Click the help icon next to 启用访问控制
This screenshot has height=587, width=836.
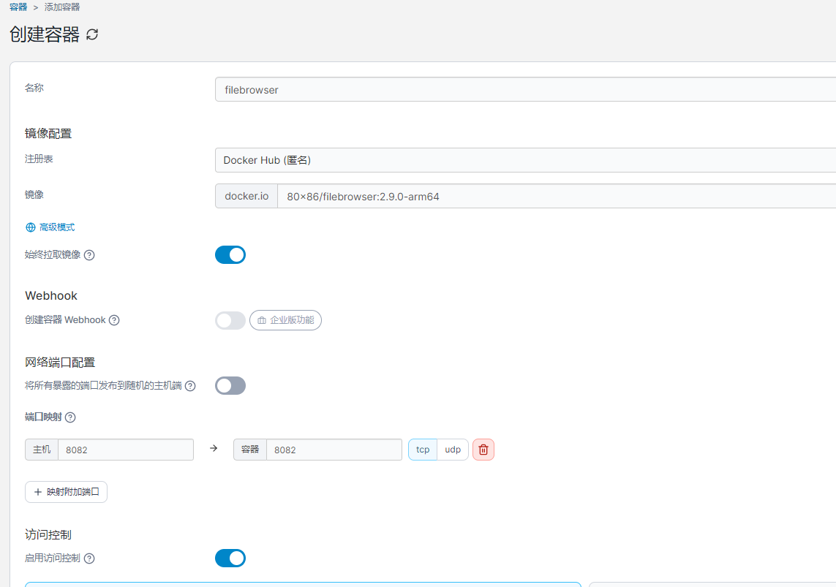tap(89, 558)
